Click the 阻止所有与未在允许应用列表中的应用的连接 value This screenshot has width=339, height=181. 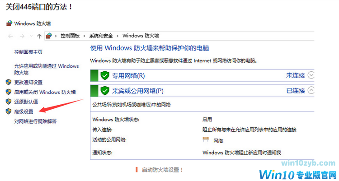coord(249,130)
